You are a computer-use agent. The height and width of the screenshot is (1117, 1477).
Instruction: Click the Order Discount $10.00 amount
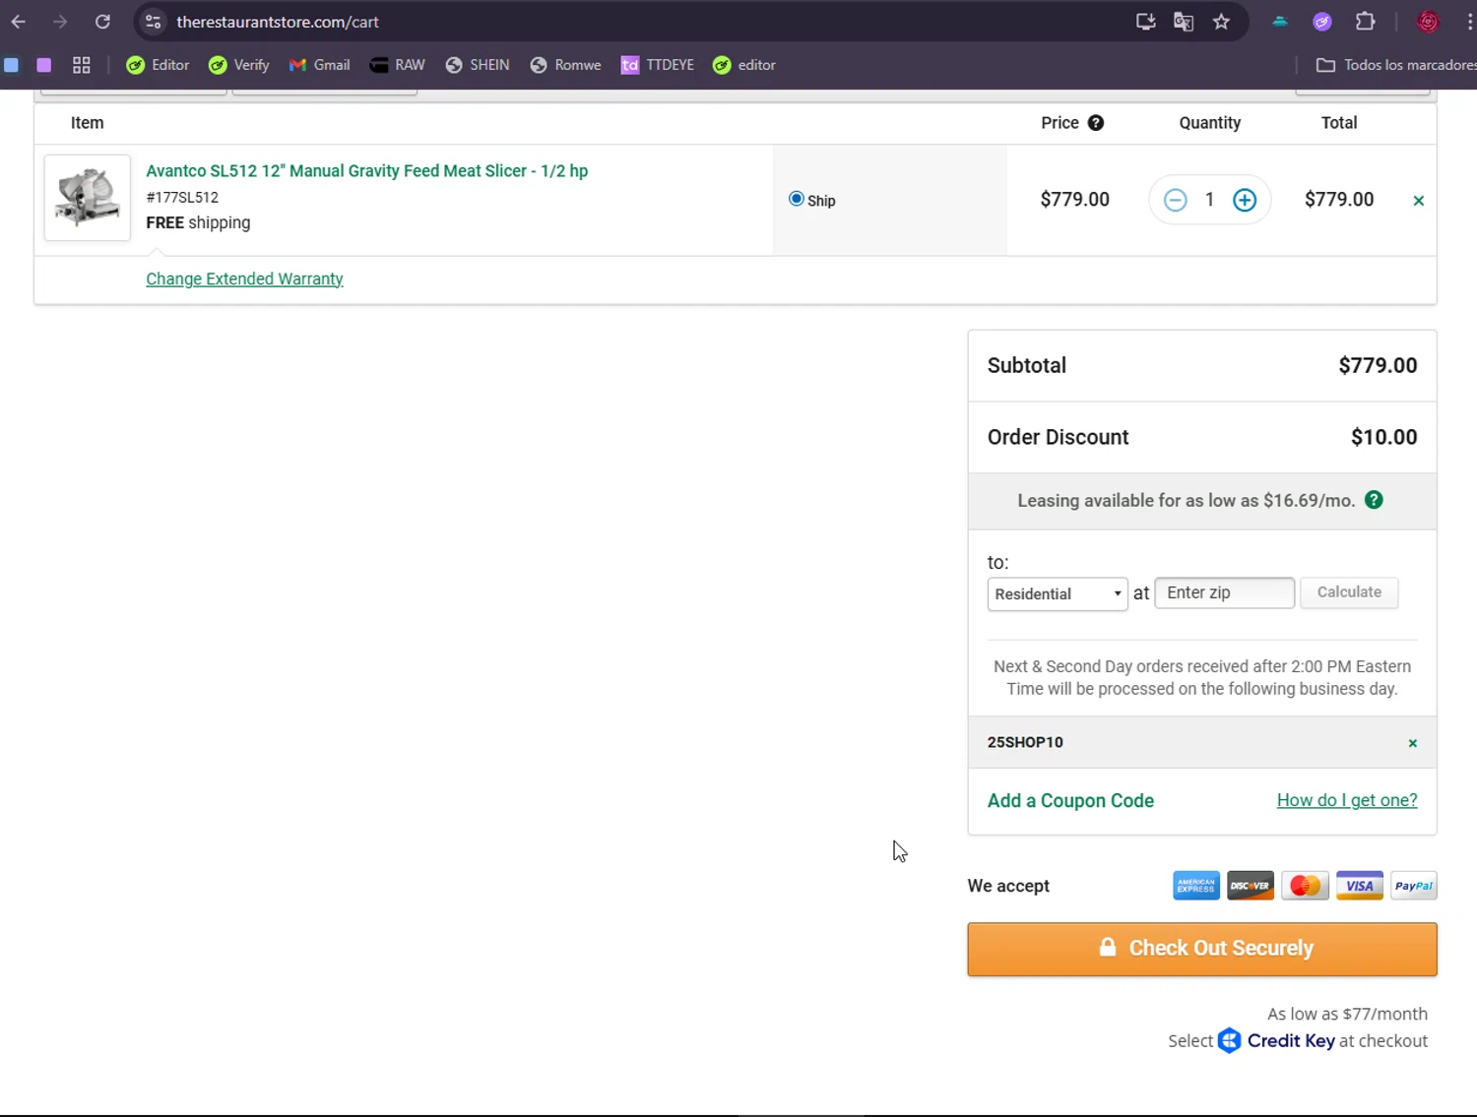1383,437
